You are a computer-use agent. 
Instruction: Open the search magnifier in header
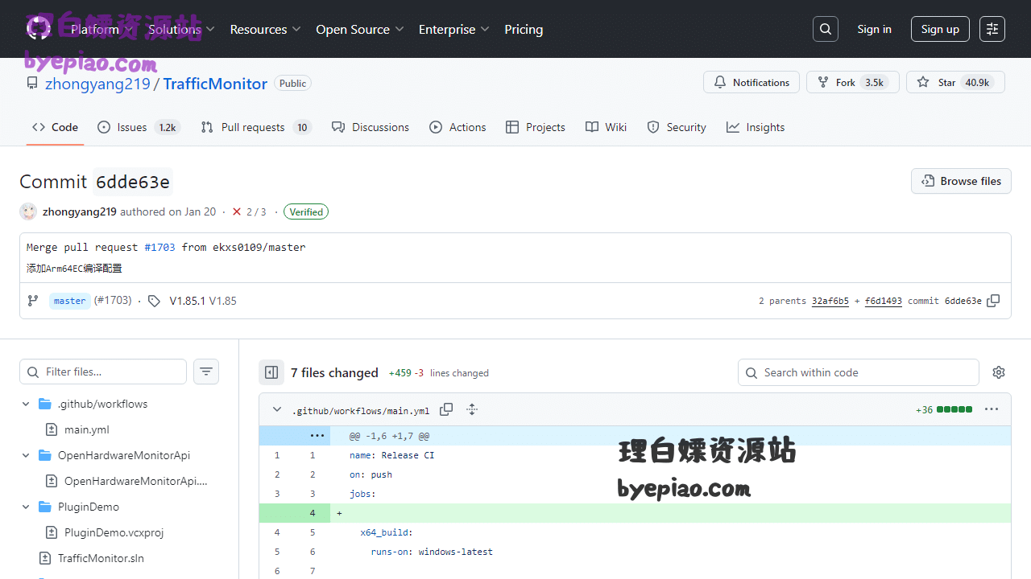[x=826, y=29]
